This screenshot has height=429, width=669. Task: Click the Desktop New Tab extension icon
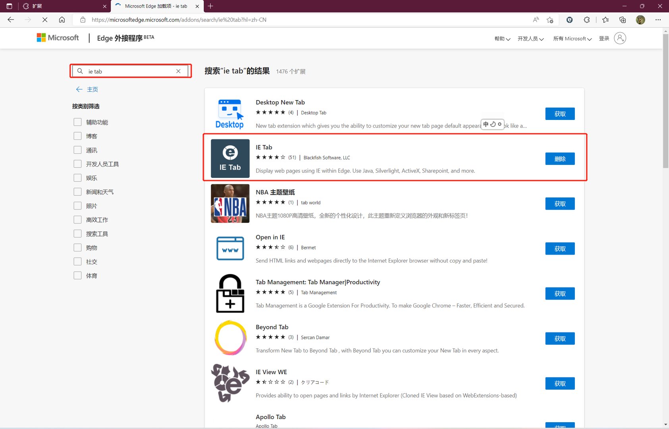click(x=229, y=114)
